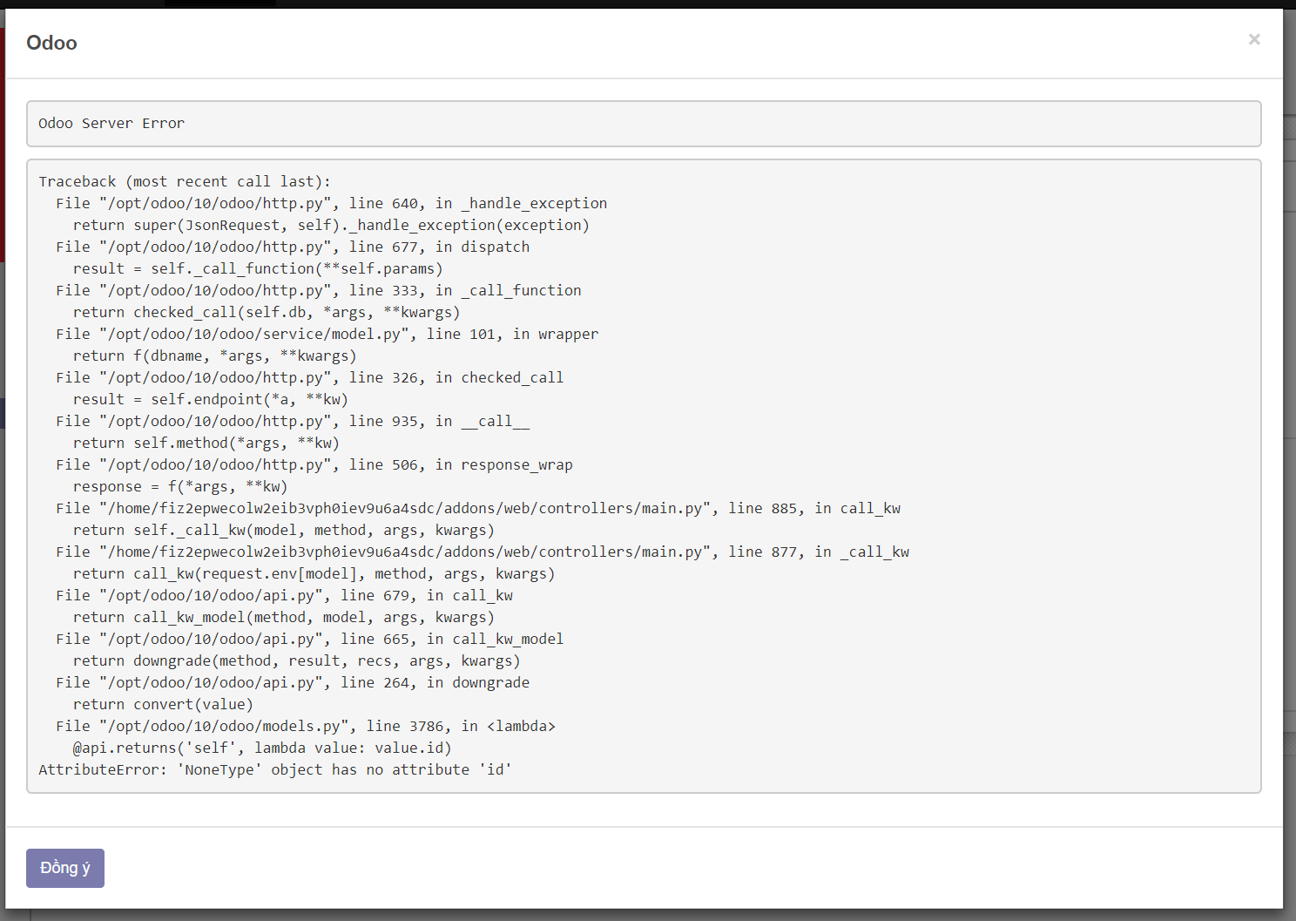
Task: Click the main.py line 885 call_kw entry
Action: 478,508
